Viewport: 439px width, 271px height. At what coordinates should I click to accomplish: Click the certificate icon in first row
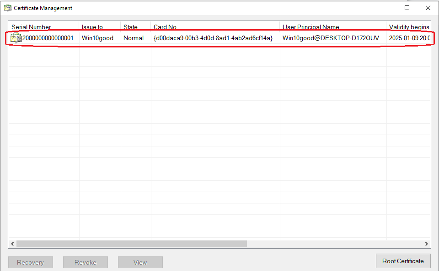tap(16, 38)
